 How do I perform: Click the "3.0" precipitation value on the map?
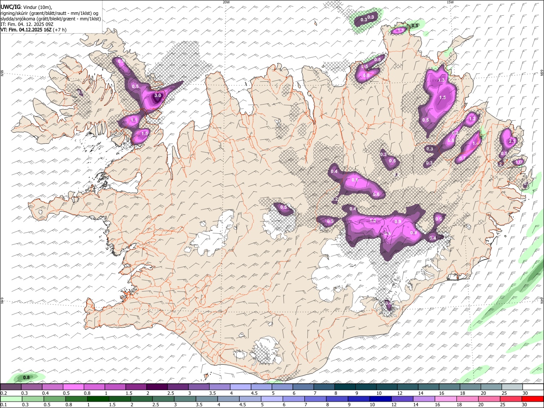tap(158, 96)
